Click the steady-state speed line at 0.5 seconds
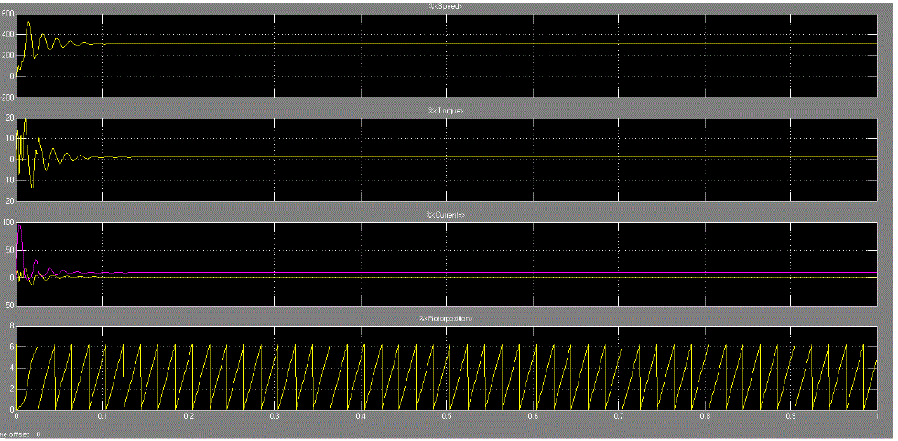This screenshot has height=441, width=898. click(x=447, y=44)
